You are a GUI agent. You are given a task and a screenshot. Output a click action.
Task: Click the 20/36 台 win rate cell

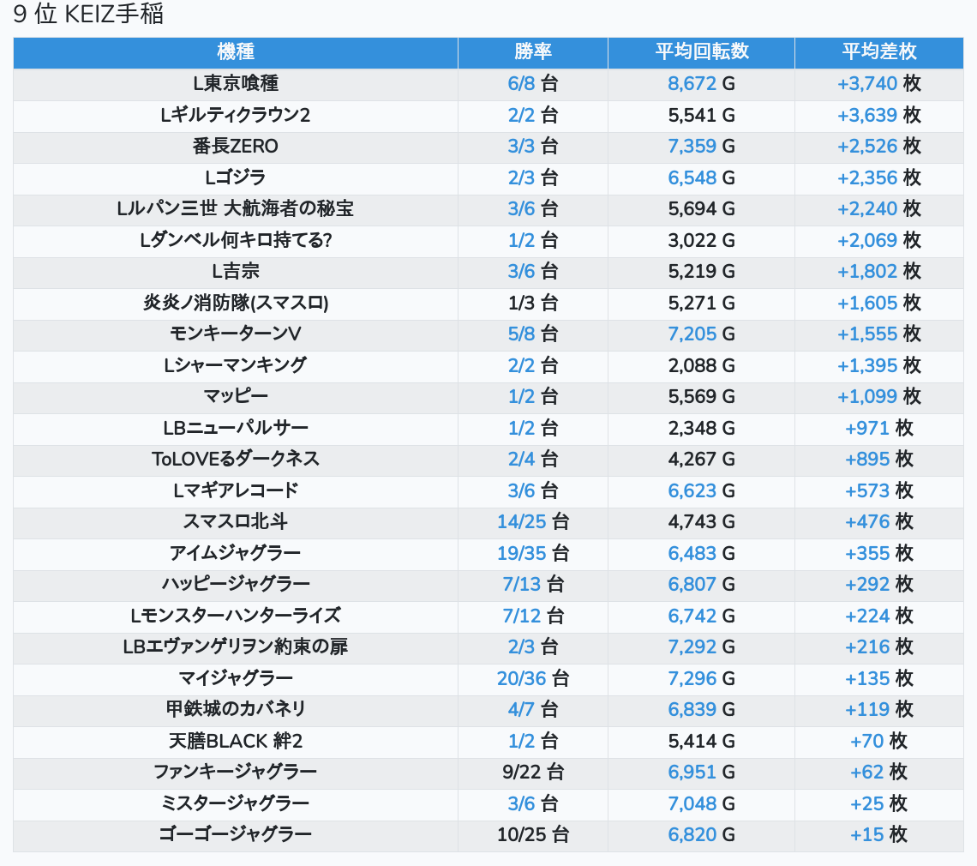pyautogui.click(x=533, y=678)
